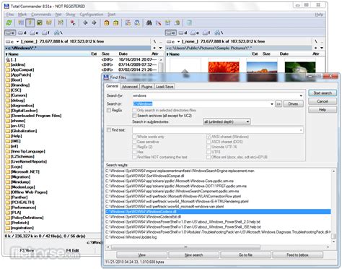
Task: Toggle Find files NOT containing text checkbox
Action: click(x=134, y=157)
